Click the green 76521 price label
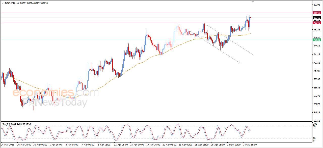323x148 pixels. click(316, 40)
